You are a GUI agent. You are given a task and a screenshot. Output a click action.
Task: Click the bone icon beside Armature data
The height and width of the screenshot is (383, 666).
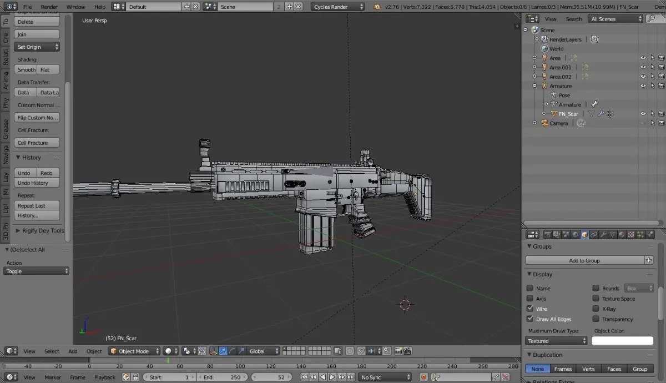(x=594, y=104)
